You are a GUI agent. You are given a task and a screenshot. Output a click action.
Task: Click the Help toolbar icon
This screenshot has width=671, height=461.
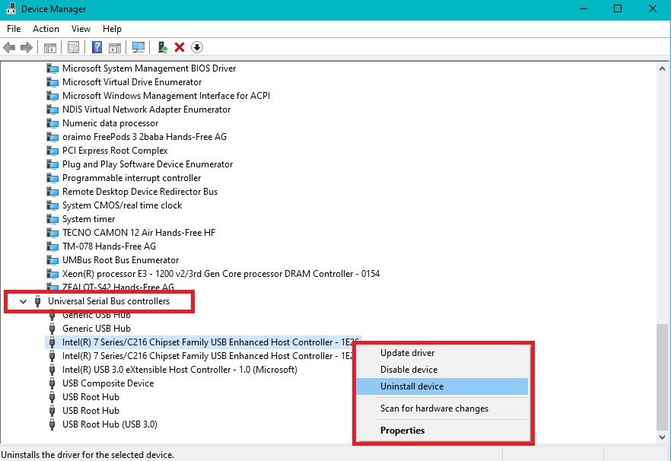(97, 47)
